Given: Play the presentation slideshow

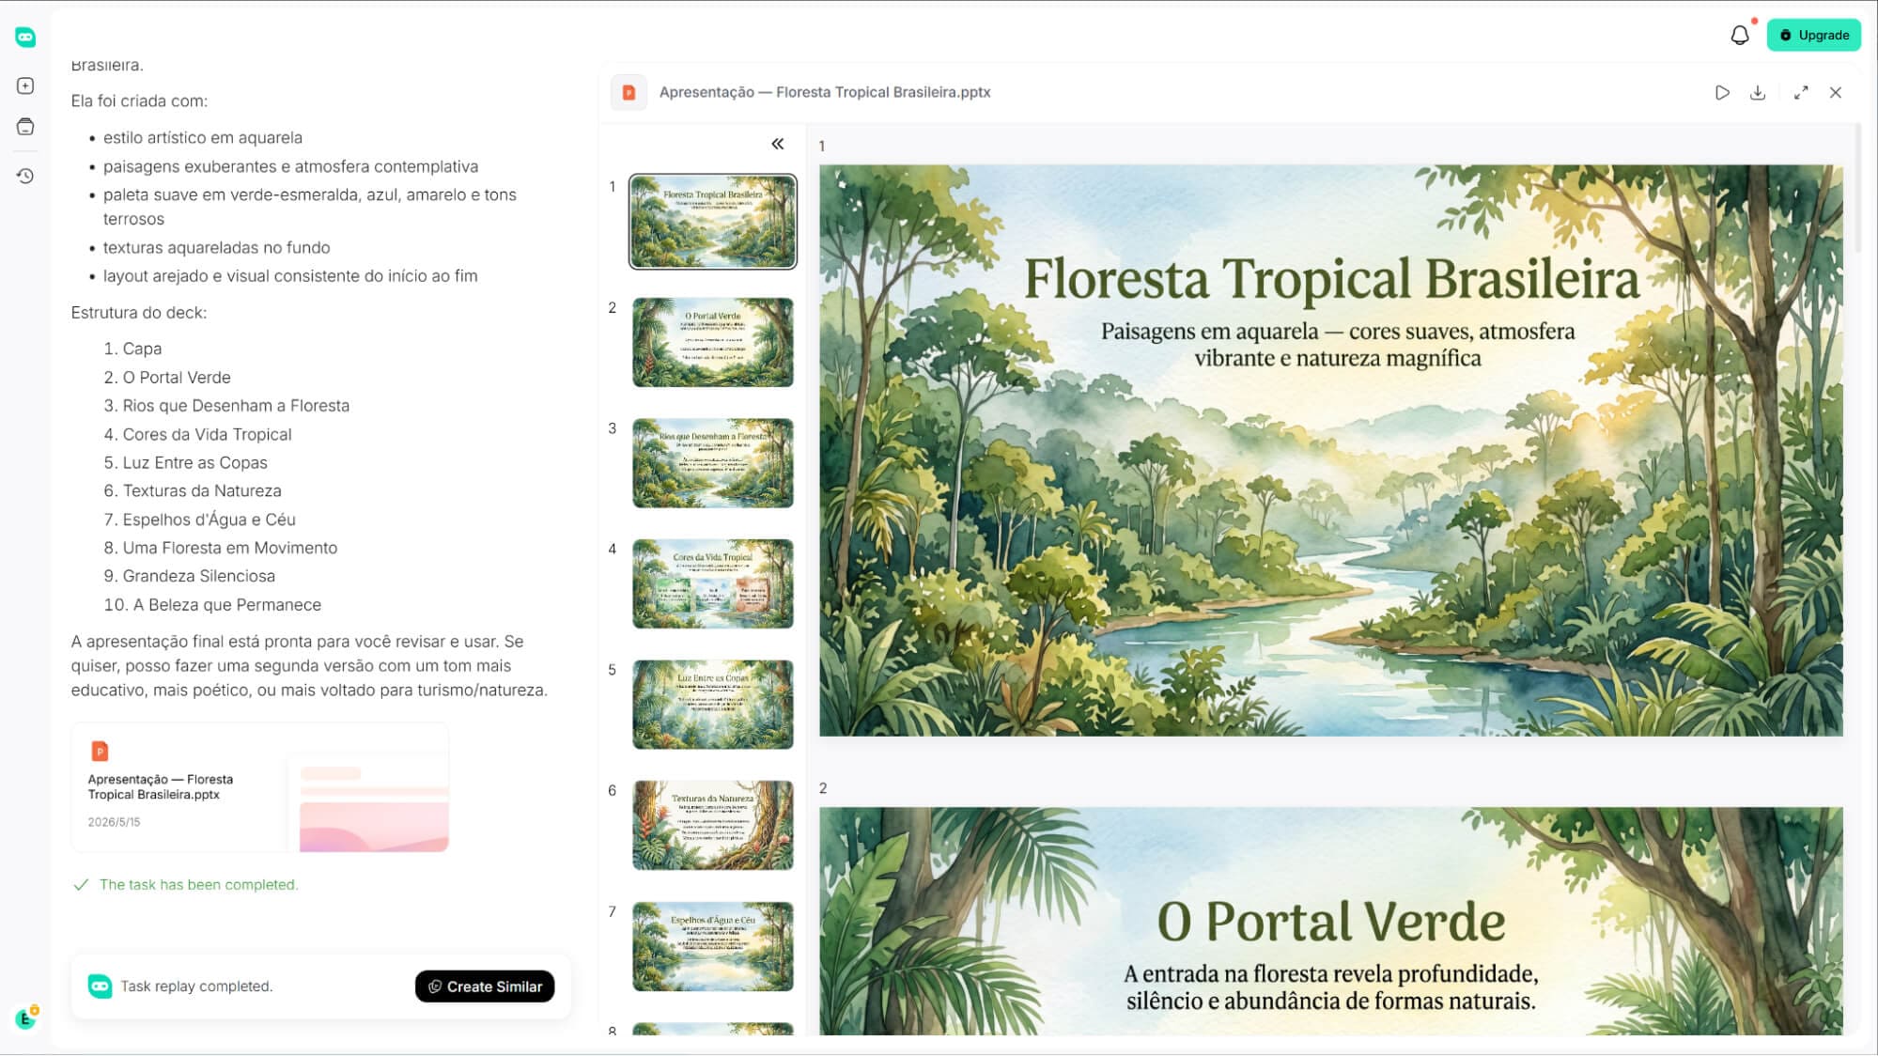Looking at the screenshot, I should tap(1722, 92).
